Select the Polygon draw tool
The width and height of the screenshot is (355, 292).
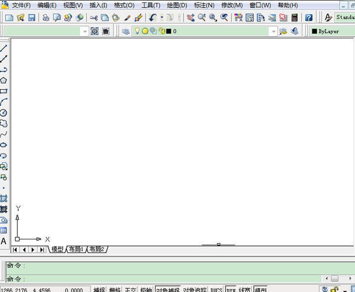(x=4, y=80)
